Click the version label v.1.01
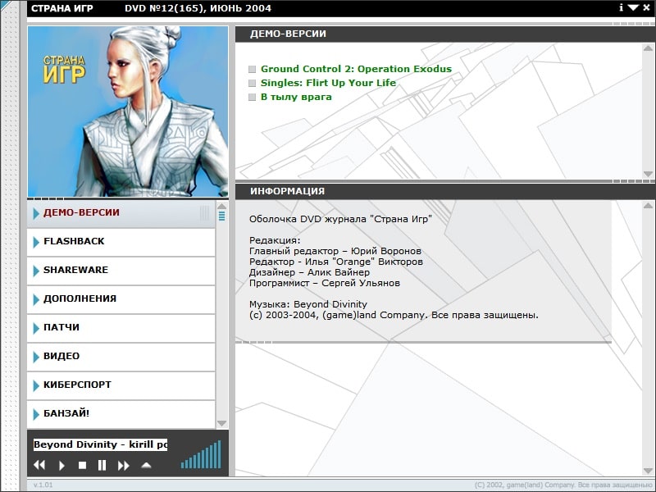The width and height of the screenshot is (656, 492). point(43,485)
